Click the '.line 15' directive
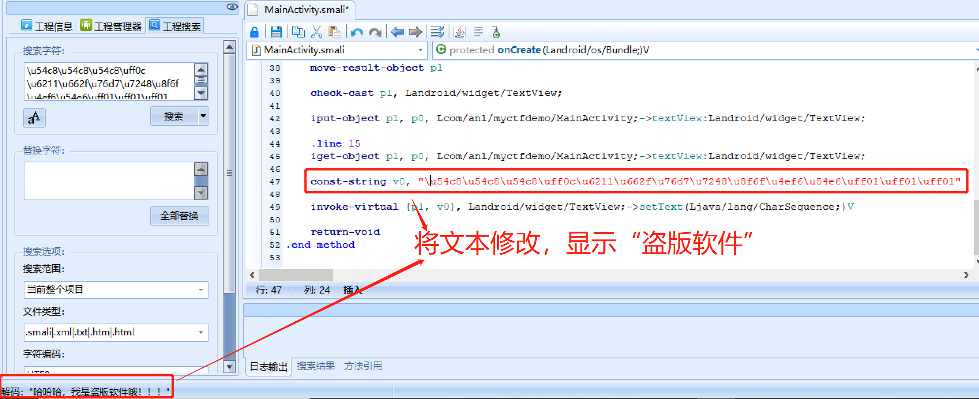 tap(335, 143)
